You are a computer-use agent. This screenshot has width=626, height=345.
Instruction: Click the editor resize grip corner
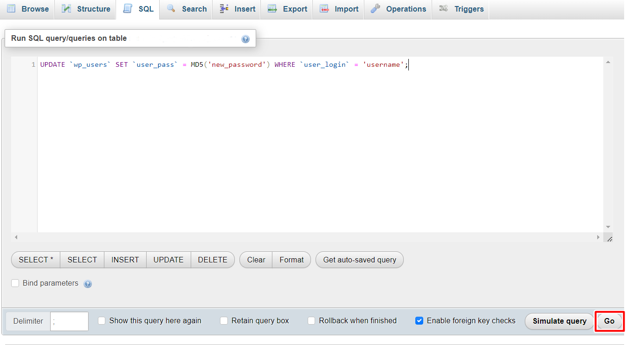[609, 238]
